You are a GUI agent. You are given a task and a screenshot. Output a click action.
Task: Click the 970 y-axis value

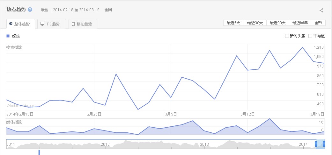pyautogui.click(x=321, y=66)
